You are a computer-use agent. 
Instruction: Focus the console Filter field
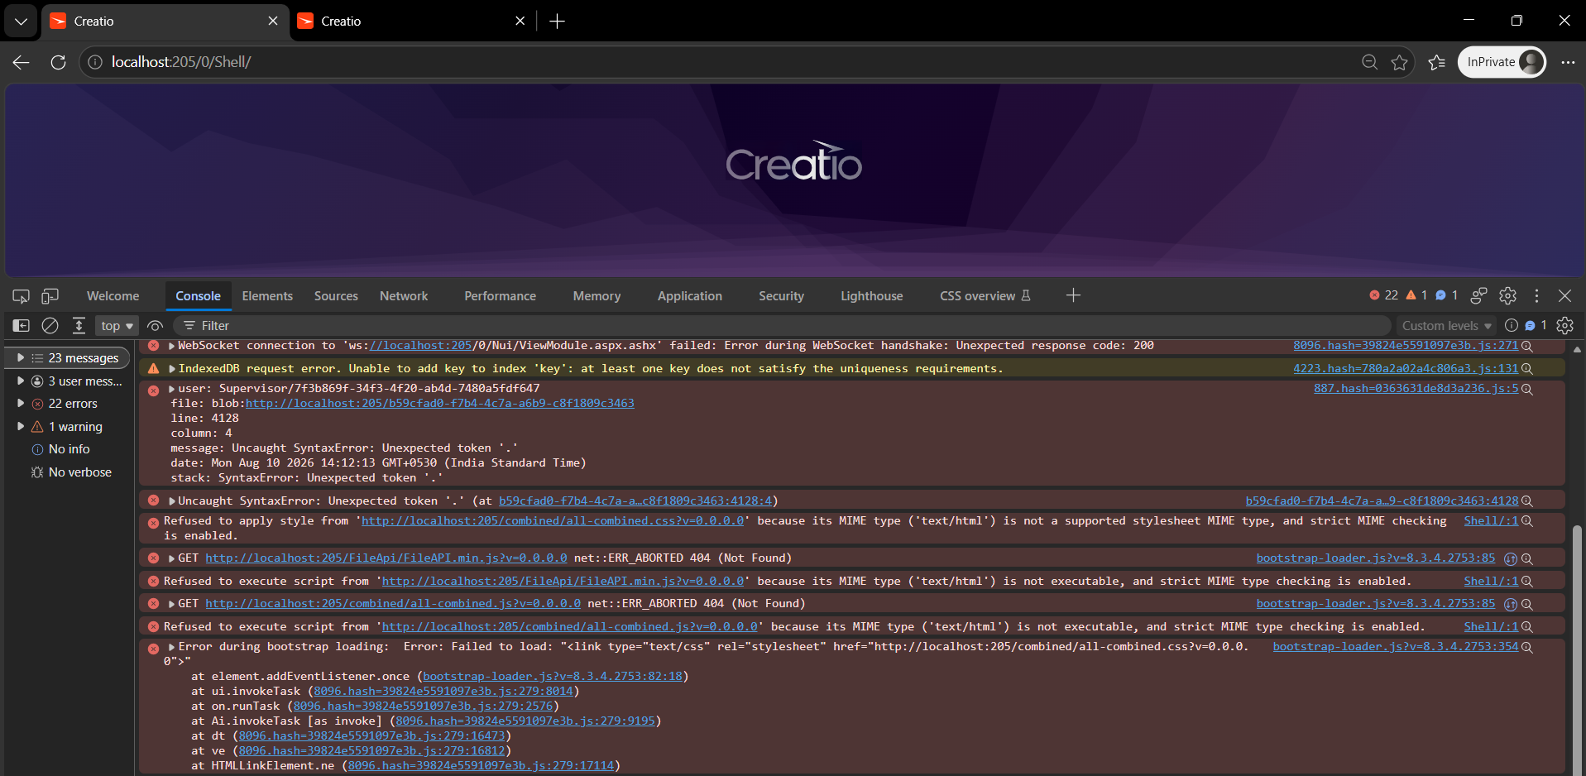782,326
